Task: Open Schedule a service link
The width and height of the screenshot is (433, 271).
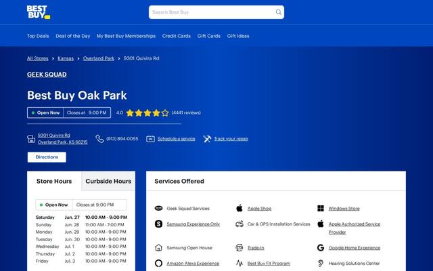Action: [177, 139]
